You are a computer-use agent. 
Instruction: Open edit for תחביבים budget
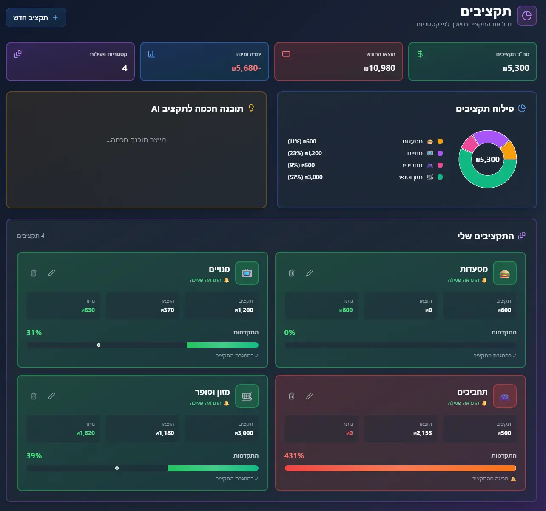click(310, 396)
